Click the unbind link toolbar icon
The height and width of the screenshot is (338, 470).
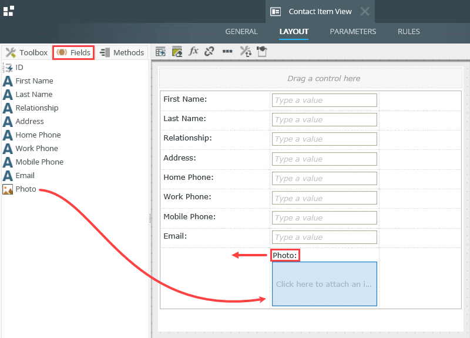click(x=209, y=52)
